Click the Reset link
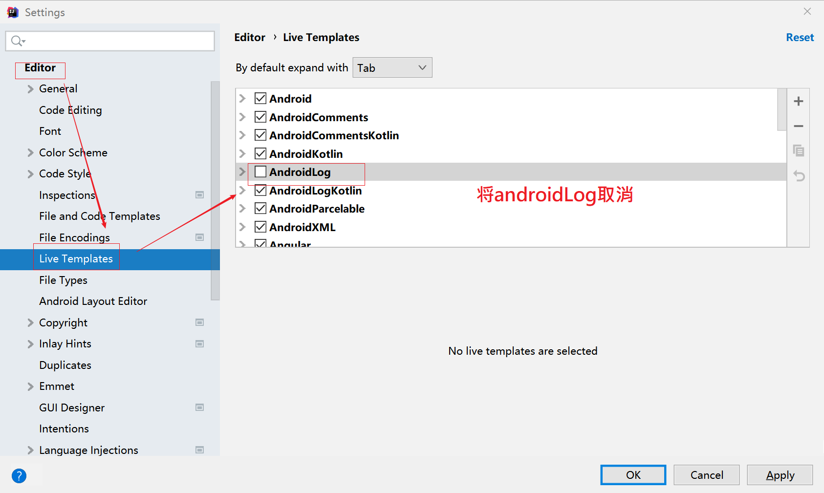Viewport: 824px width, 493px height. coord(800,38)
